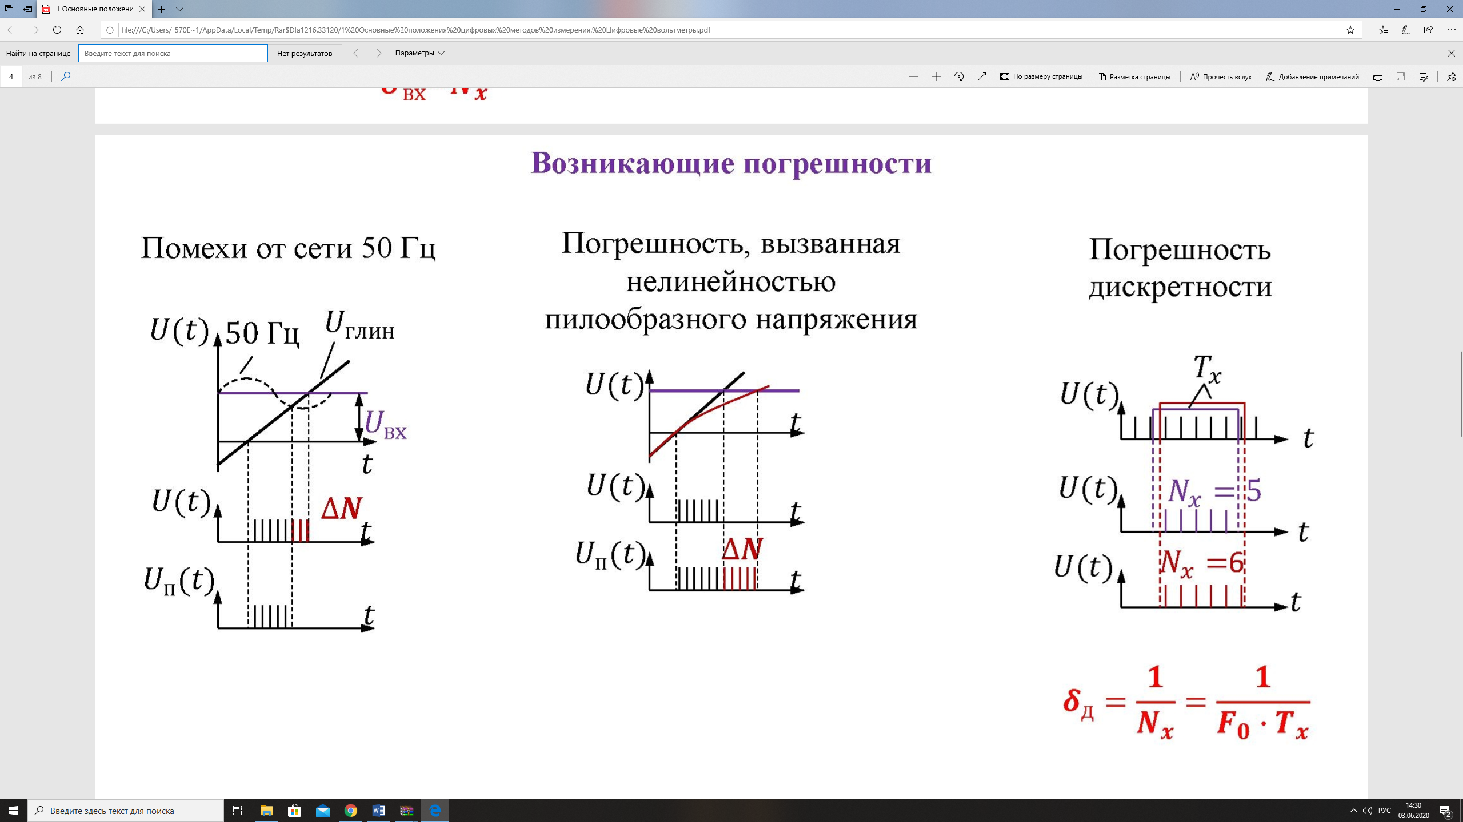
Task: Close the find-on-page bar
Action: coord(1452,53)
